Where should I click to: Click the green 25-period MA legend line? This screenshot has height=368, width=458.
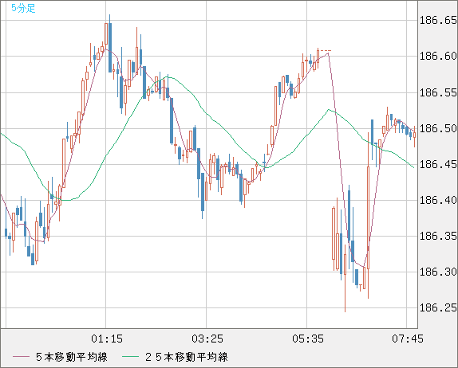tap(130, 357)
